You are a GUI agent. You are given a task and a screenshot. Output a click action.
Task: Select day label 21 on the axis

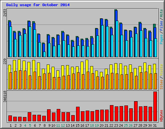point(106,125)
